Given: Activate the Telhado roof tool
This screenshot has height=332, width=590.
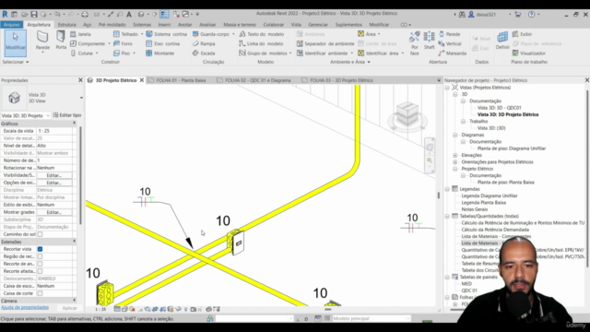Looking at the screenshot, I should tap(125, 34).
